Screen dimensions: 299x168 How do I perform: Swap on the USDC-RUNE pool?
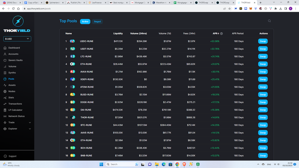263,41
